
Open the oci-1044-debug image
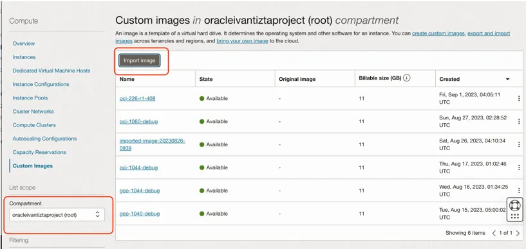(138, 167)
